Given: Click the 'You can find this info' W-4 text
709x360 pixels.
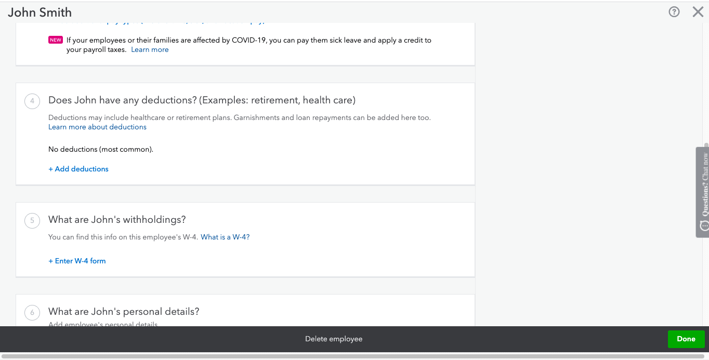Looking at the screenshot, I should (x=123, y=237).
